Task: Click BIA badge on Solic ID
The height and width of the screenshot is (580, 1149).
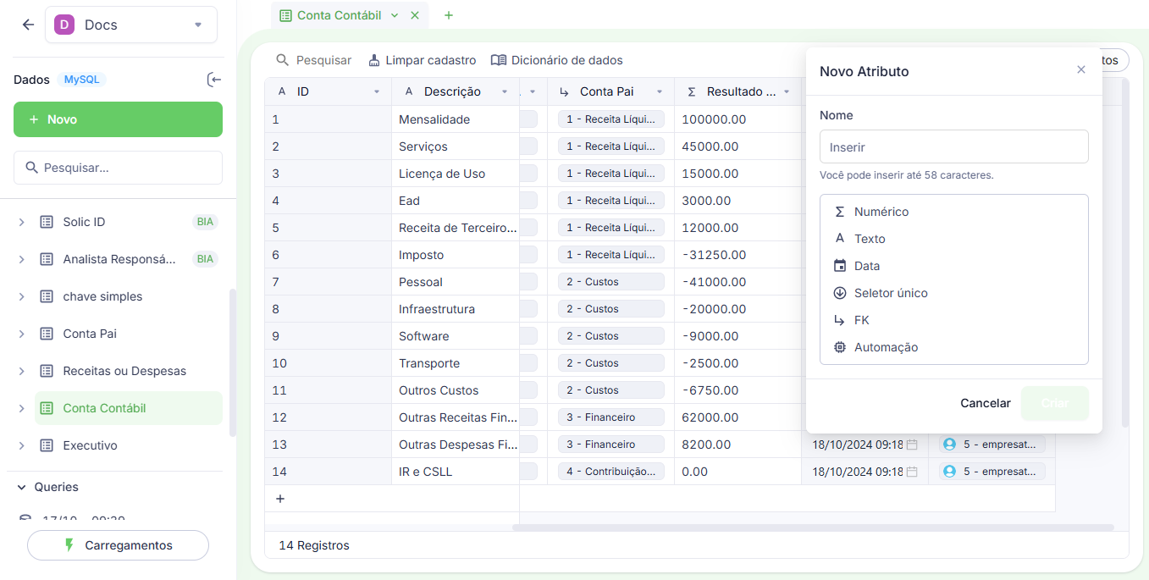Action: 205,222
